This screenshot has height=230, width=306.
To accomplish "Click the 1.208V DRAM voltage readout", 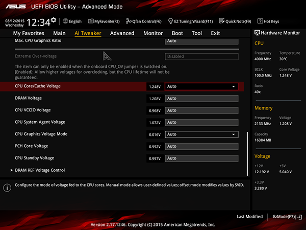I will pyautogui.click(x=155, y=99).
